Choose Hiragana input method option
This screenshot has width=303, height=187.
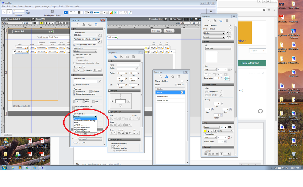[77, 124]
